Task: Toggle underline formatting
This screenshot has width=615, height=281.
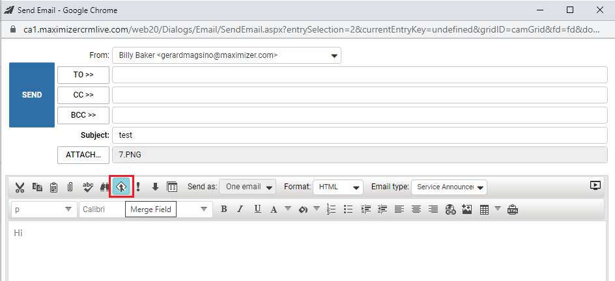Action: (257, 209)
